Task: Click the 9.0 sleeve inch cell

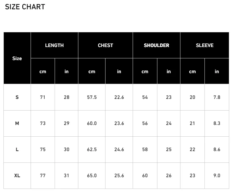Action: (217, 175)
